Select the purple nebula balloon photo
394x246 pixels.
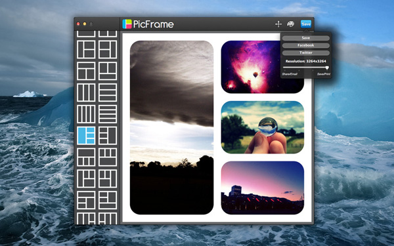coord(262,67)
